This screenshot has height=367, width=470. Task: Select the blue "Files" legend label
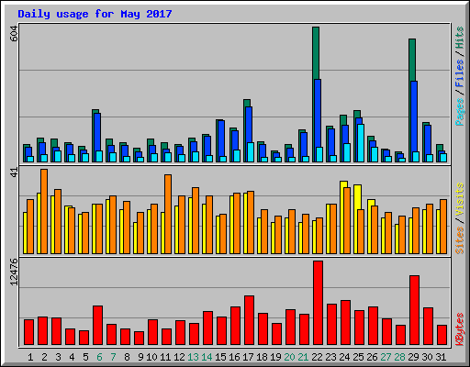460,73
